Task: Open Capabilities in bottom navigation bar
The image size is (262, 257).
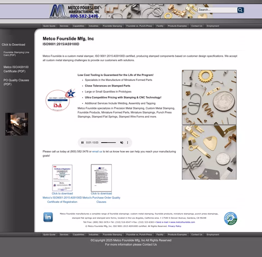Action: (x=79, y=235)
